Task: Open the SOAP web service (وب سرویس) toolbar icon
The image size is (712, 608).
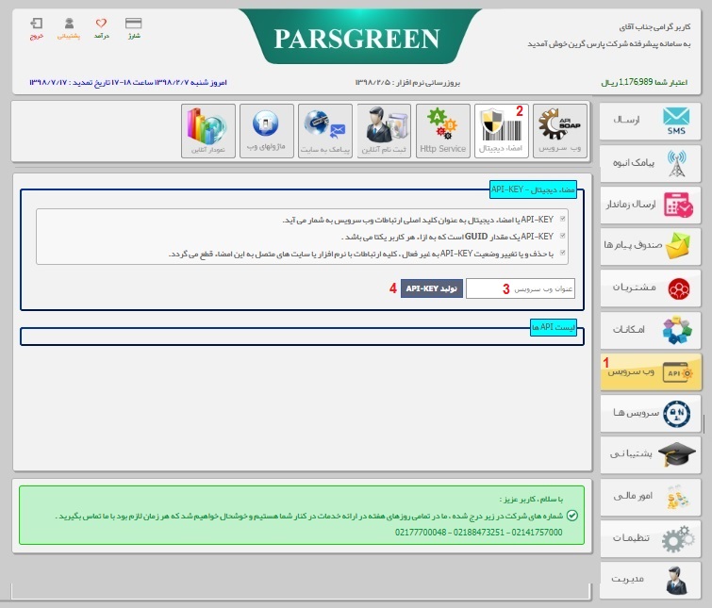Action: 560,130
